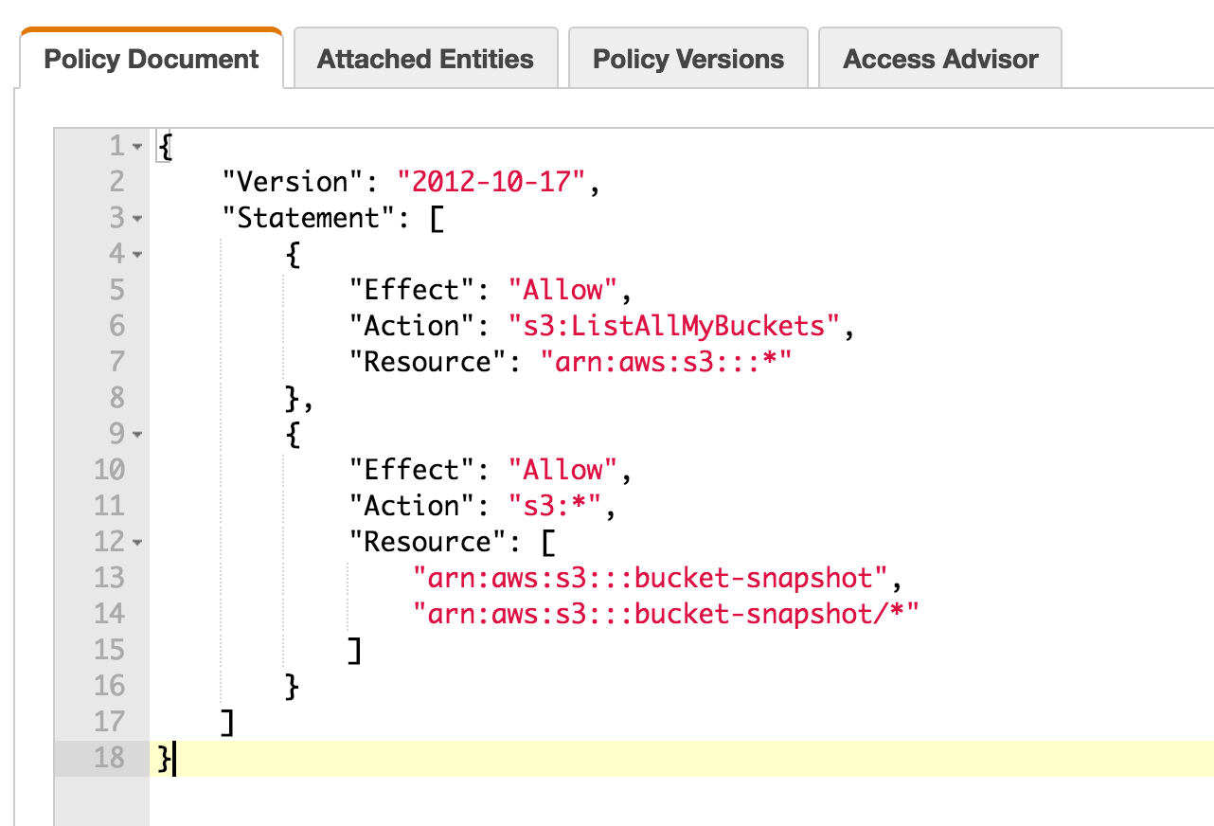This screenshot has width=1214, height=826.
Task: View the Access Advisor tab
Action: click(938, 58)
